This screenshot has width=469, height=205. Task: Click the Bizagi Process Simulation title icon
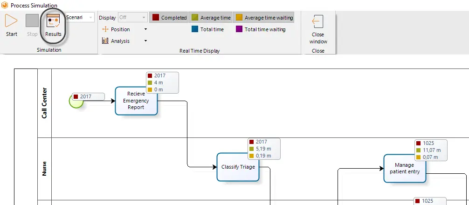pyautogui.click(x=5, y=6)
